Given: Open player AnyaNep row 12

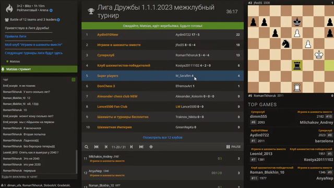Looking at the screenshot, I should (x=162, y=173).
